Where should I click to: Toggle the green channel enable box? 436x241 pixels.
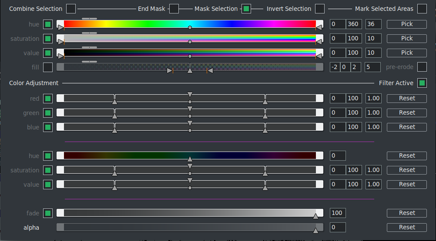[48, 113]
